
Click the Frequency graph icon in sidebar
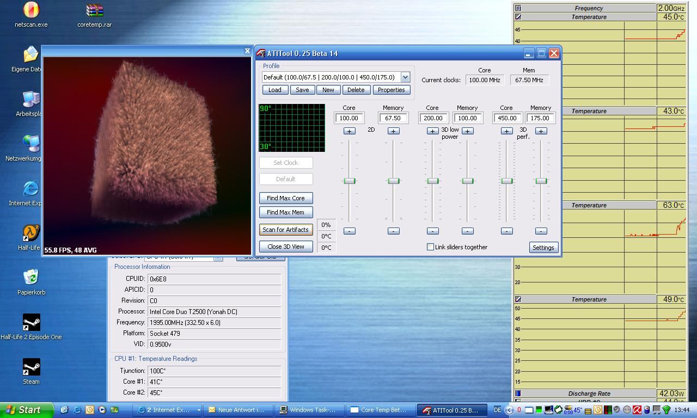(518, 8)
